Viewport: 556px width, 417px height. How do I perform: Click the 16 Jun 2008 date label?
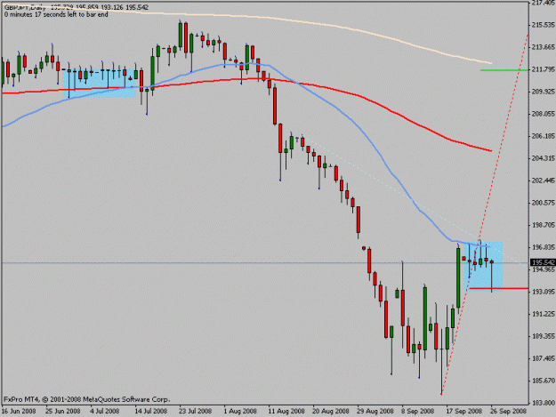(19, 412)
